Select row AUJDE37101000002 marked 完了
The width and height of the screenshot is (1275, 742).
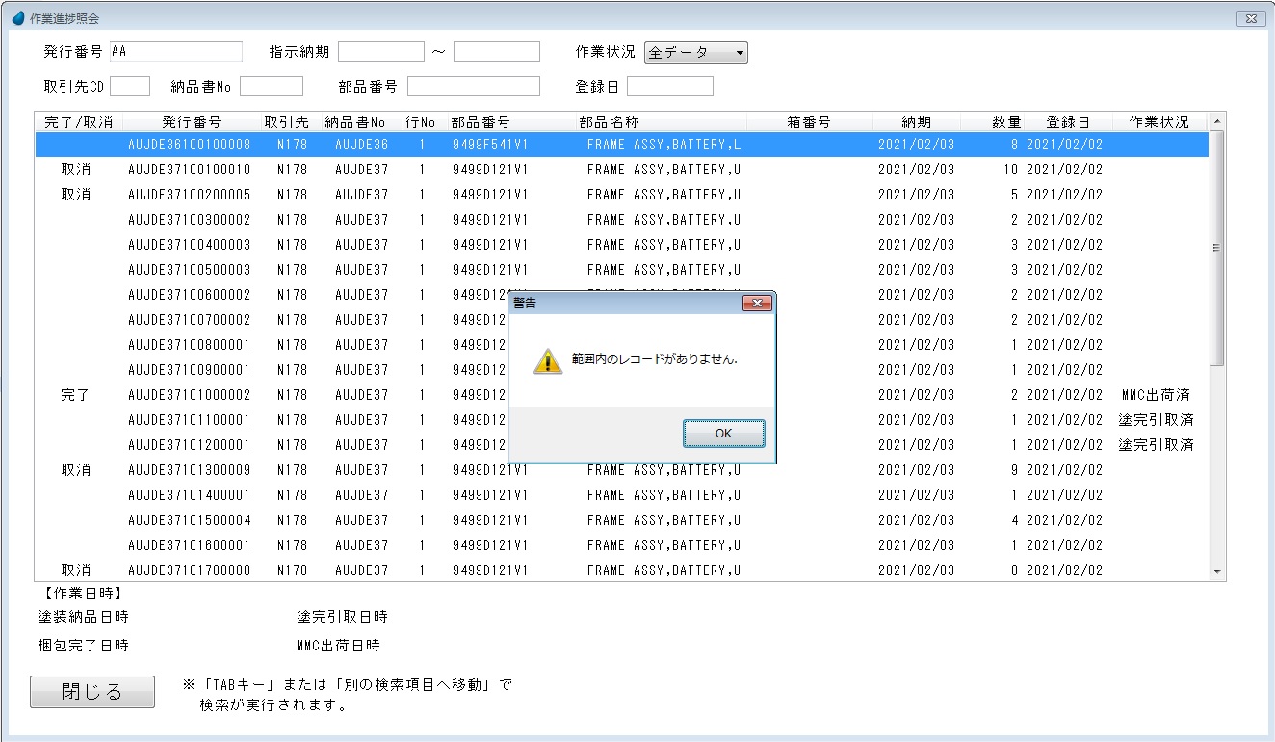point(189,395)
